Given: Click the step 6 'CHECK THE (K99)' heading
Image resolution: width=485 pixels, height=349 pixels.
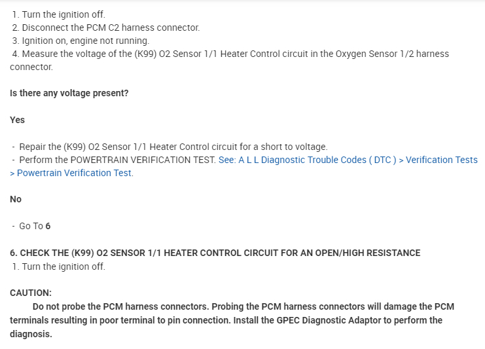Looking at the screenshot, I should click(x=215, y=253).
